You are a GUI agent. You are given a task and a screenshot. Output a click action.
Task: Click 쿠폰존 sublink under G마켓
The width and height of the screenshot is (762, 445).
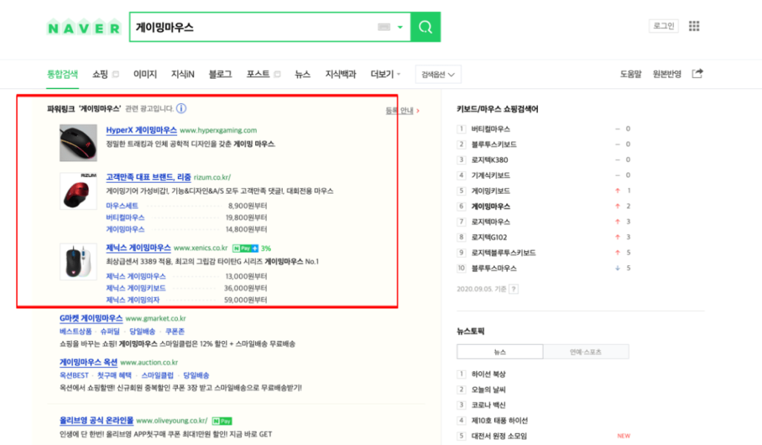175,331
